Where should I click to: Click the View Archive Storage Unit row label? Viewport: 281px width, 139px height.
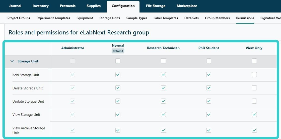(x=29, y=130)
